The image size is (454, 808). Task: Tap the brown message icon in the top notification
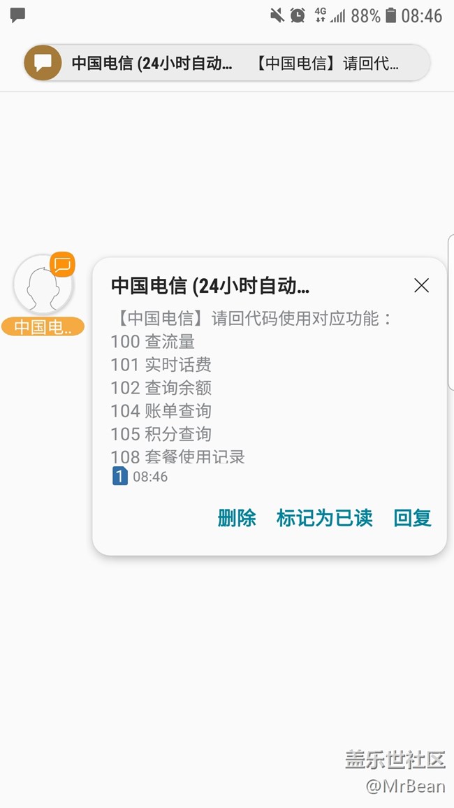coord(43,63)
